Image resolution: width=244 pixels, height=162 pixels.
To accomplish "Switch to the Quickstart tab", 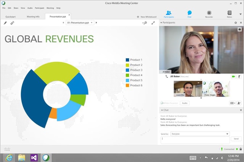I will click(10, 17).
